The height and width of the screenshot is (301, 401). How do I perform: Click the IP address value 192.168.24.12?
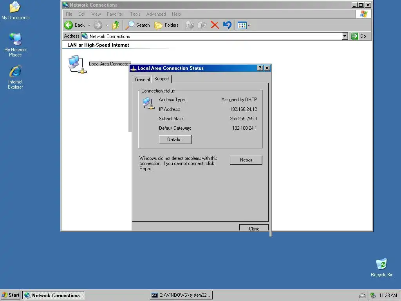[244, 109]
